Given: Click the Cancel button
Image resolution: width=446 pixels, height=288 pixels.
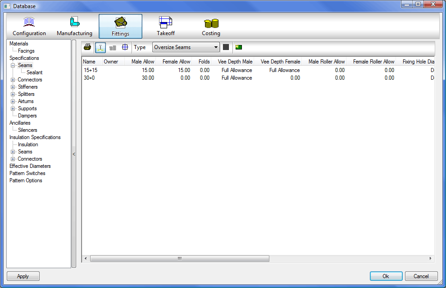Looking at the screenshot, I should click(421, 276).
